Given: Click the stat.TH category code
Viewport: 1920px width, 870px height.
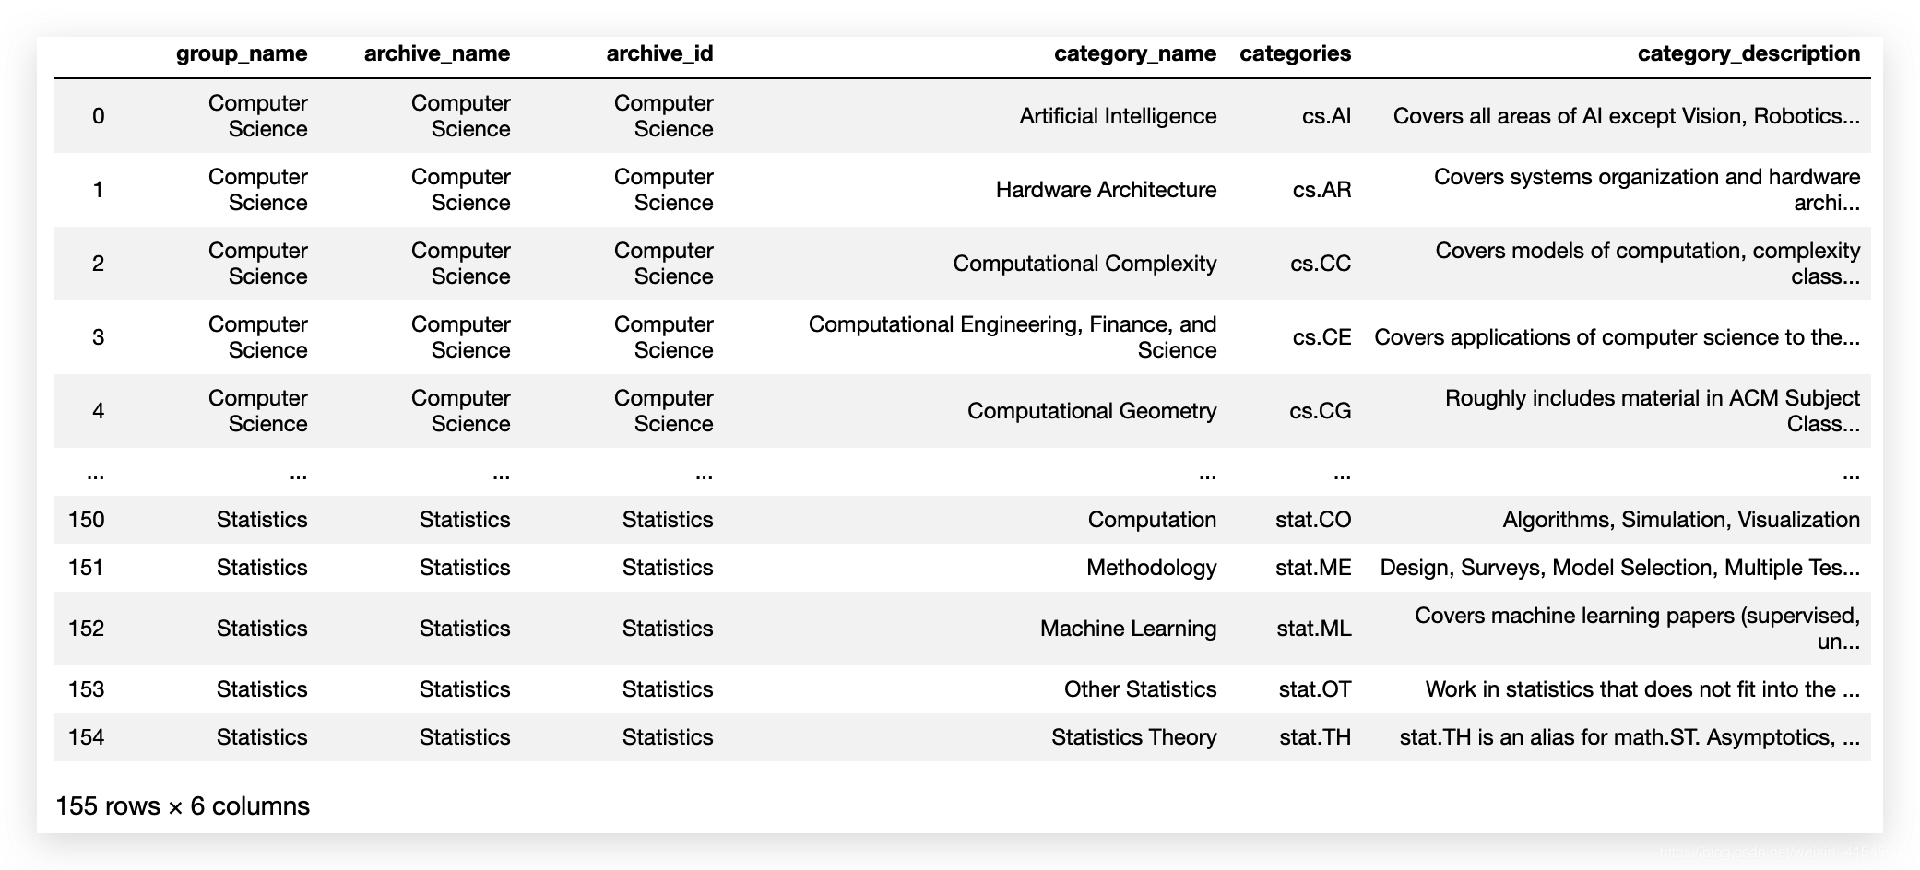Looking at the screenshot, I should pos(1315,737).
